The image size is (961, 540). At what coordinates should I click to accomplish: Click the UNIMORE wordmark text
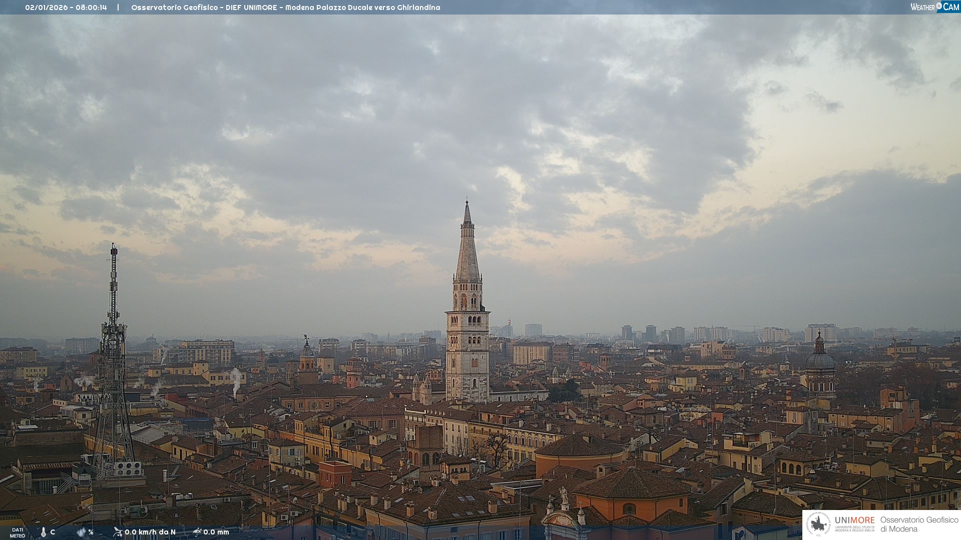click(x=854, y=520)
